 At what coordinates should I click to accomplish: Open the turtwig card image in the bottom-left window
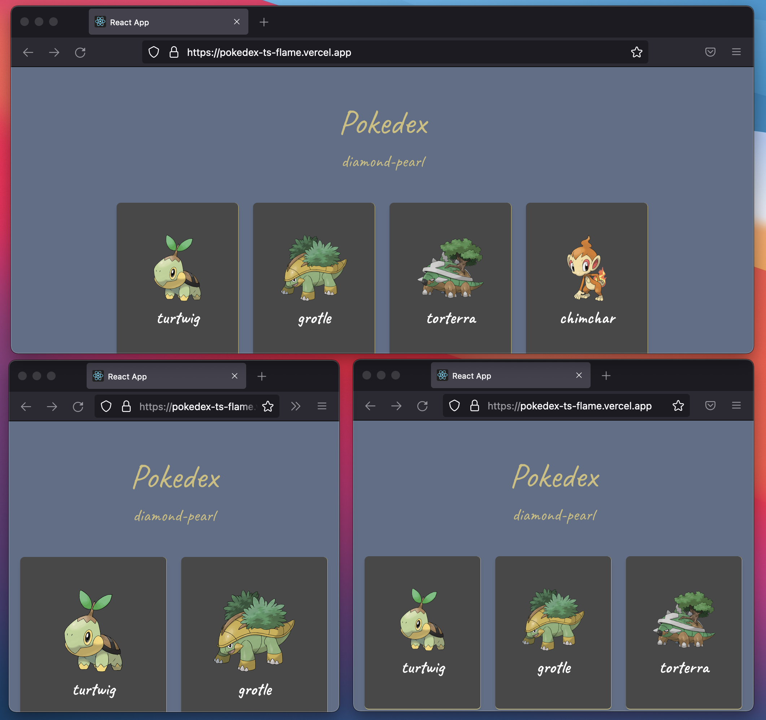point(93,631)
